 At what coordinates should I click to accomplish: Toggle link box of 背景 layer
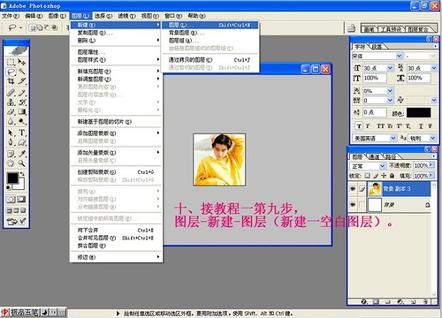pyautogui.click(x=362, y=204)
